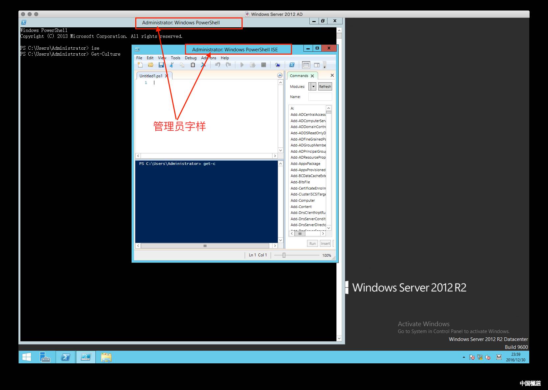Close the Commands add-on pane
The height and width of the screenshot is (390, 548).
332,75
